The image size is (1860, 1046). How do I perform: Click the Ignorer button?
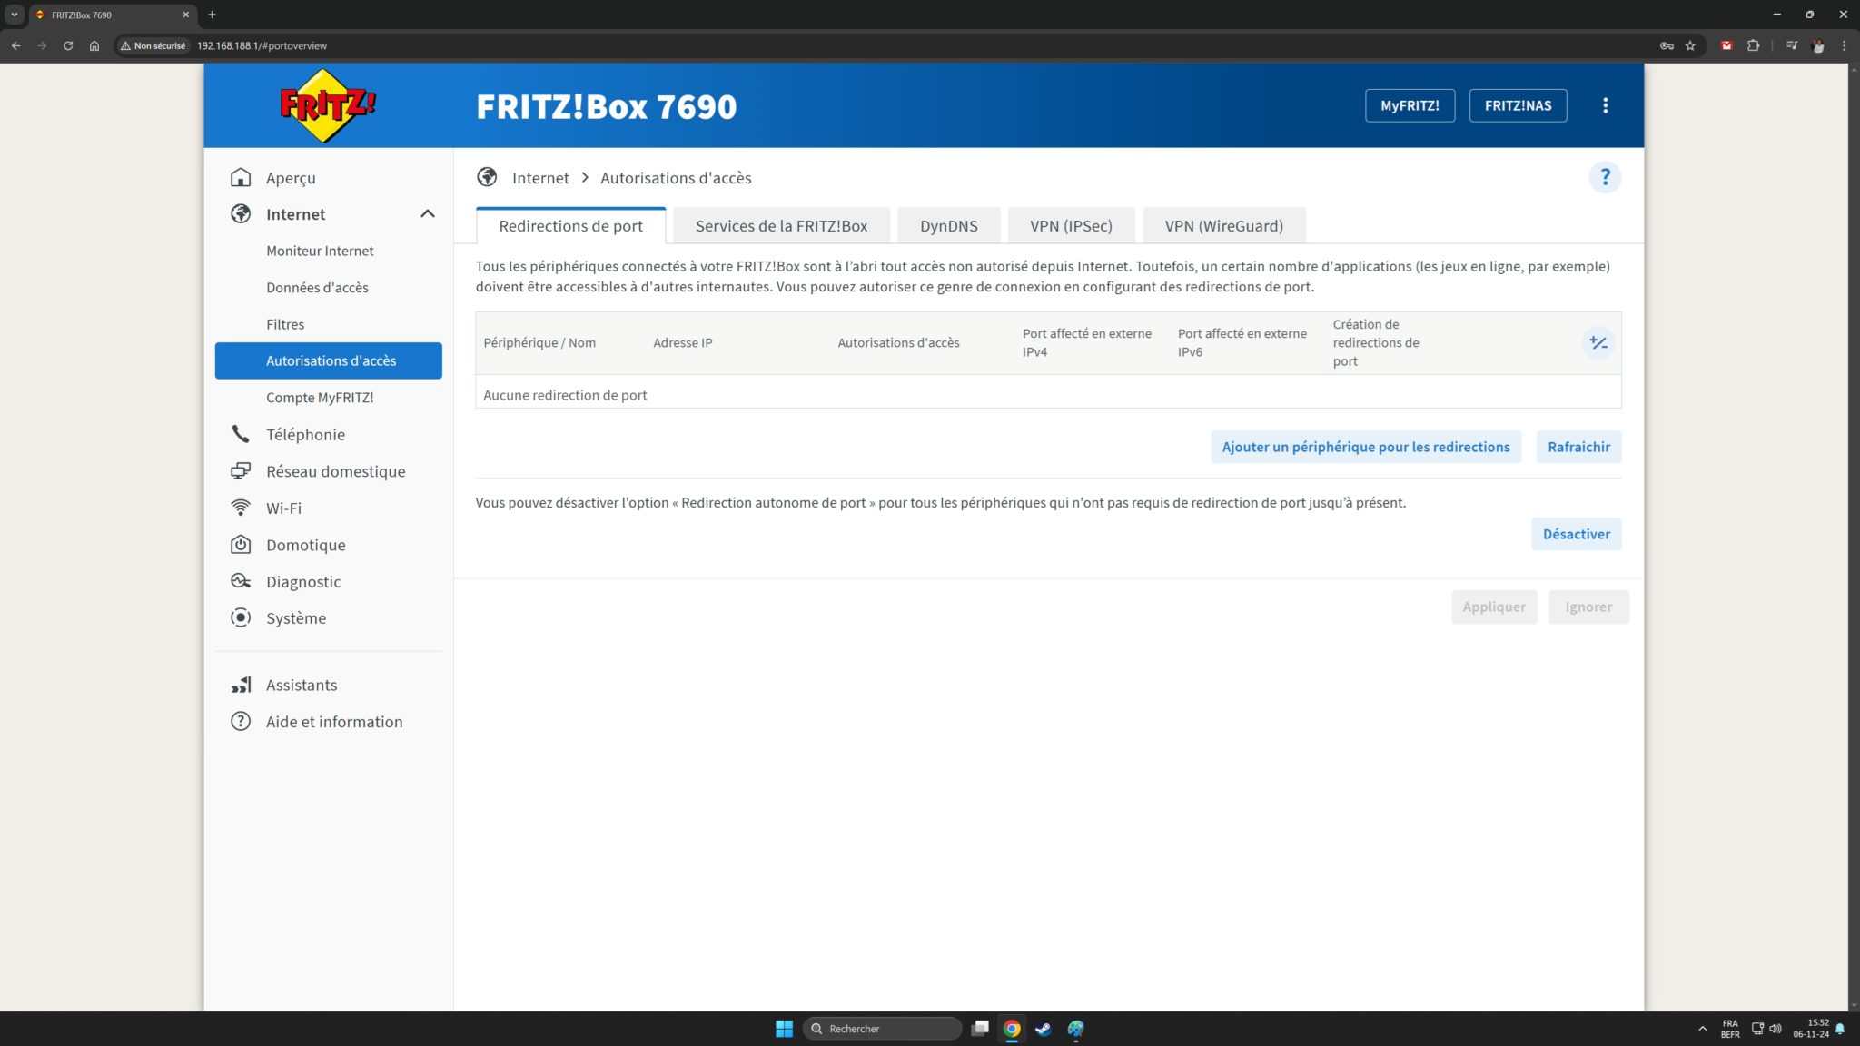coord(1588,607)
